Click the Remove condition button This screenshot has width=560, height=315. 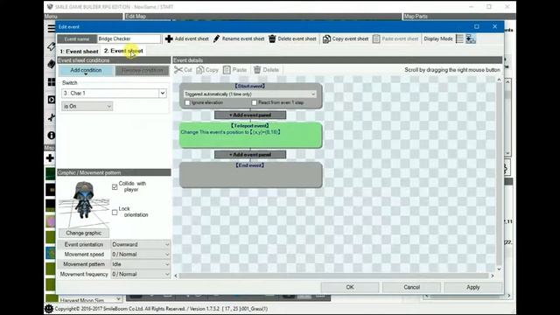click(x=142, y=70)
